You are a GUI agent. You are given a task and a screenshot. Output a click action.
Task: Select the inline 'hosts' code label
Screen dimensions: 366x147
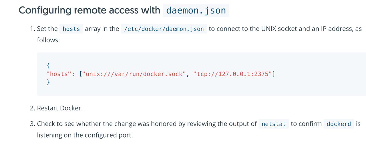point(71,29)
